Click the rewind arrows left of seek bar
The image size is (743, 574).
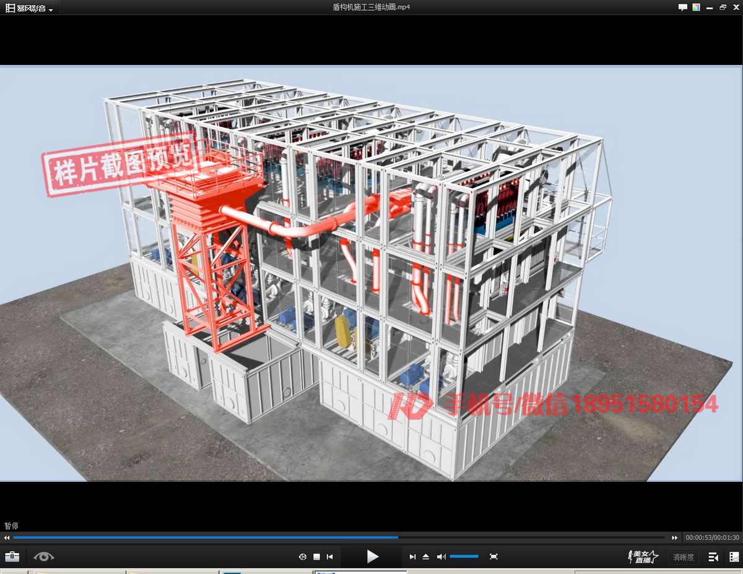click(7, 538)
